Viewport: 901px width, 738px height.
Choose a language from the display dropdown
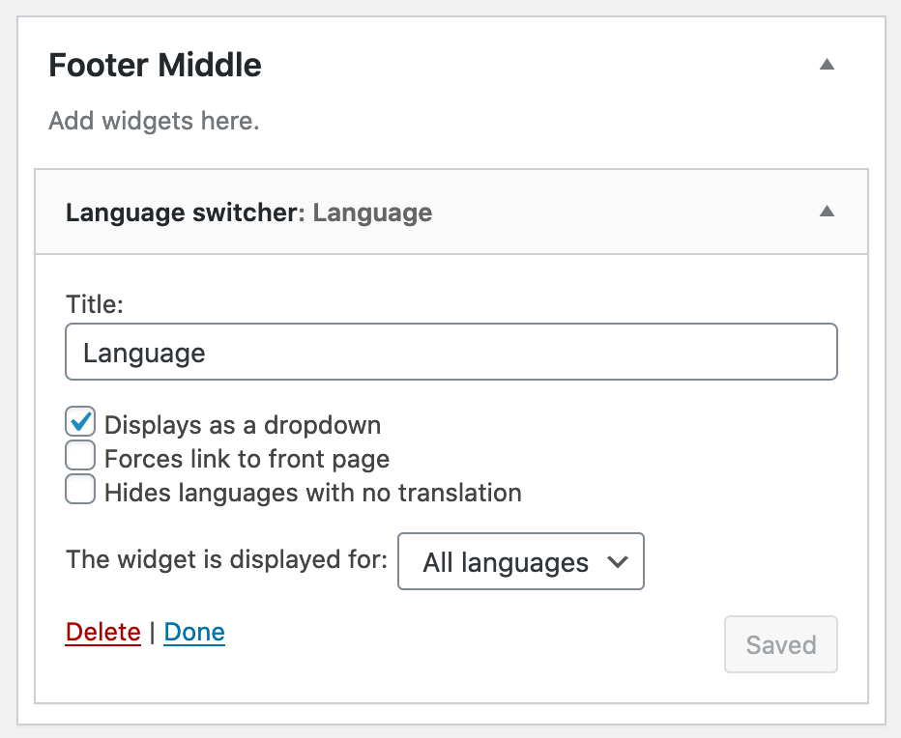tap(520, 561)
